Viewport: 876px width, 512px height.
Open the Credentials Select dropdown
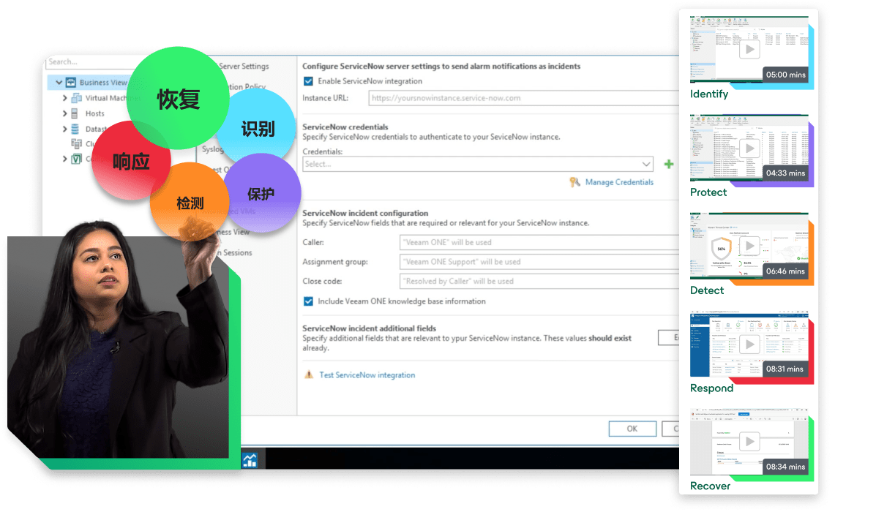[x=478, y=164]
